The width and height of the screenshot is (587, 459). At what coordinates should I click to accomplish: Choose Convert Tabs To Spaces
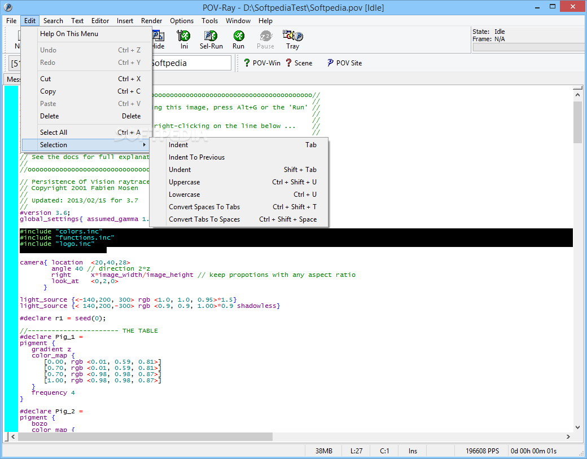click(239, 219)
